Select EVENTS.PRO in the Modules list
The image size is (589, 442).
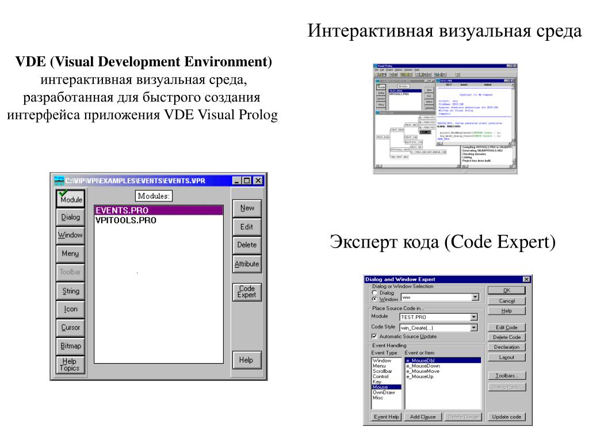tap(159, 211)
